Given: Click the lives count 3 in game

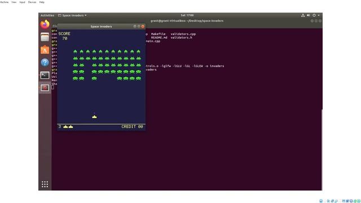Looking at the screenshot, I should click(x=60, y=126).
